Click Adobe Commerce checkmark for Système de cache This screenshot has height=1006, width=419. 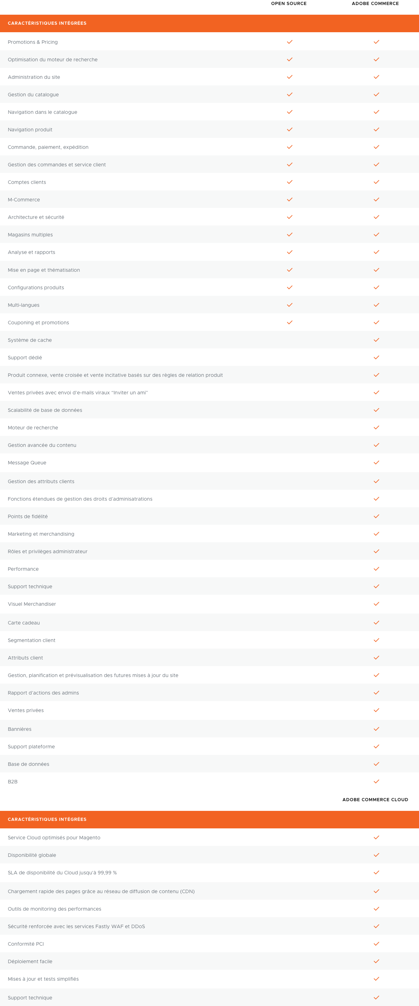[376, 340]
